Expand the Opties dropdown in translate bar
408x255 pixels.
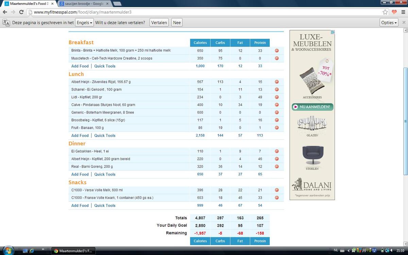[389, 22]
